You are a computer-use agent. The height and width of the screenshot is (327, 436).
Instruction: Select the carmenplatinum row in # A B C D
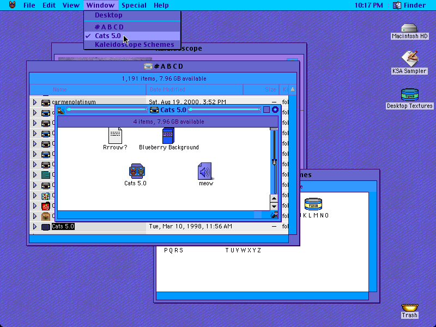pos(159,102)
